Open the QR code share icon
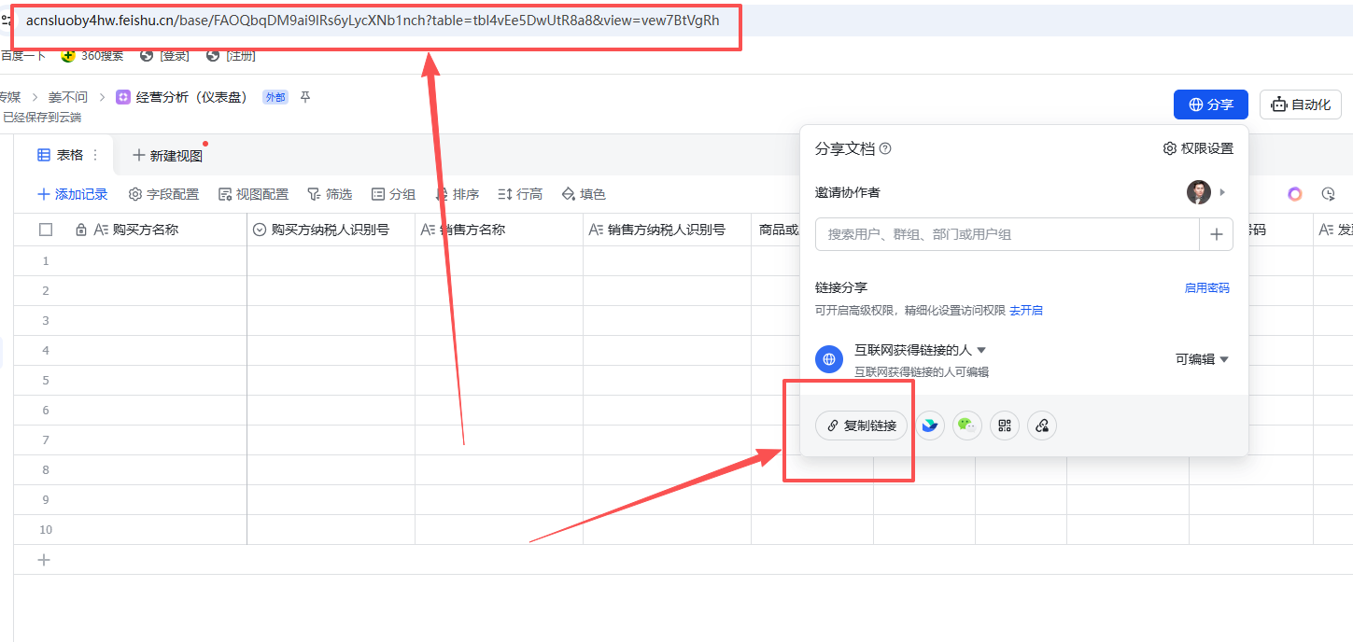Viewport: 1353px width, 642px height. (1005, 426)
